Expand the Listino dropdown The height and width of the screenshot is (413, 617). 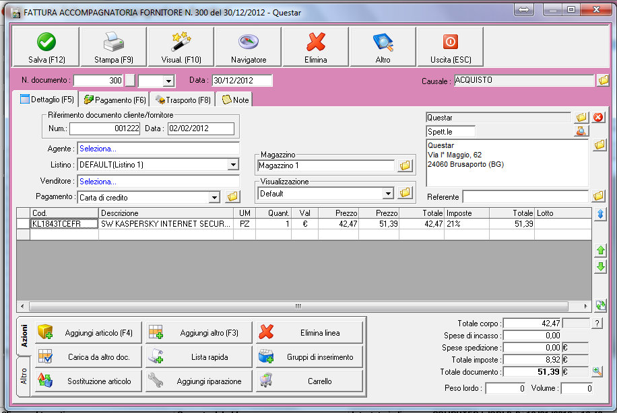232,165
